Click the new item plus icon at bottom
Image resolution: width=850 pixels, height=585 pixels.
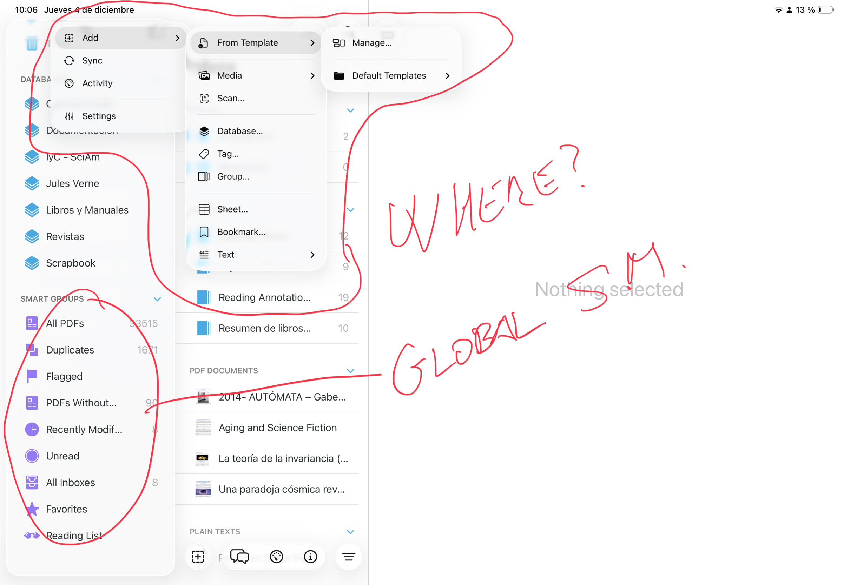[x=198, y=557]
